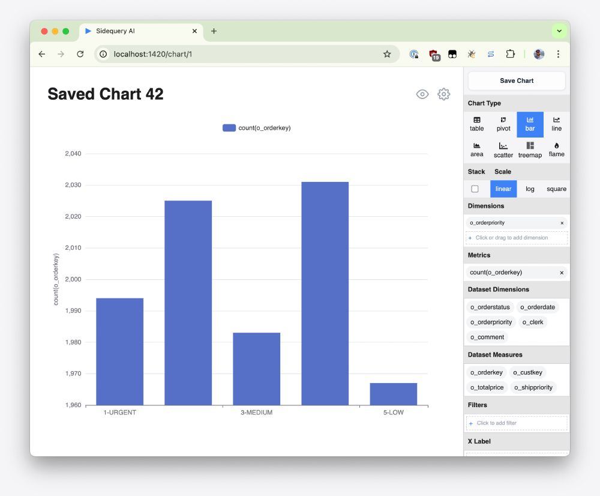This screenshot has width=600, height=496.
Task: Click Save Chart button
Action: pos(517,81)
